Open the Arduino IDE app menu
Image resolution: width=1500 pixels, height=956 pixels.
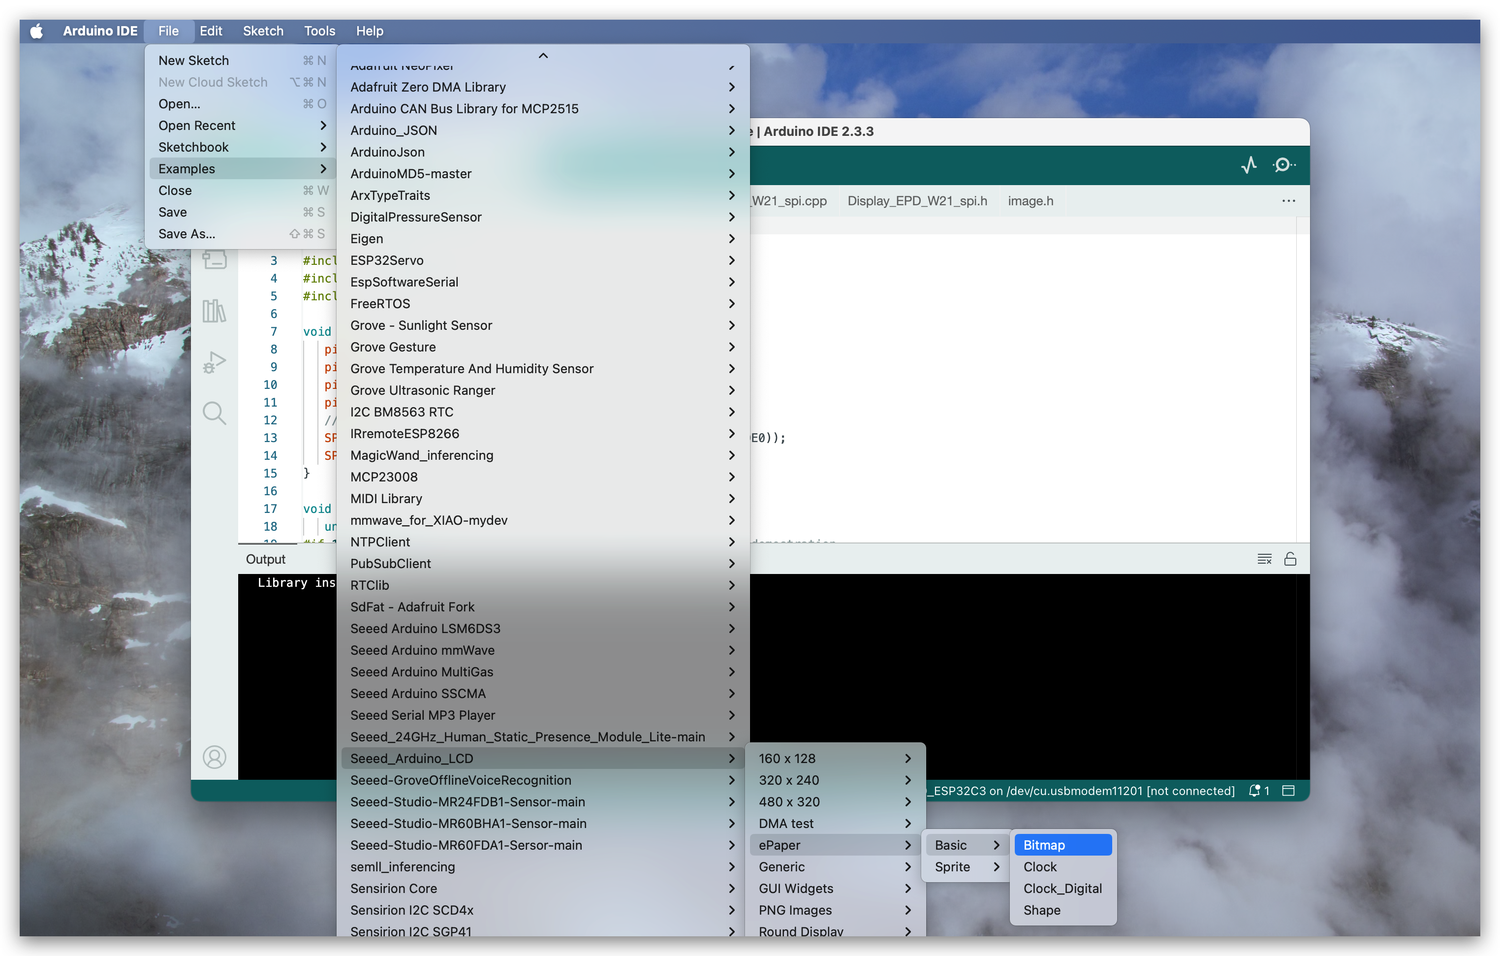coord(100,31)
